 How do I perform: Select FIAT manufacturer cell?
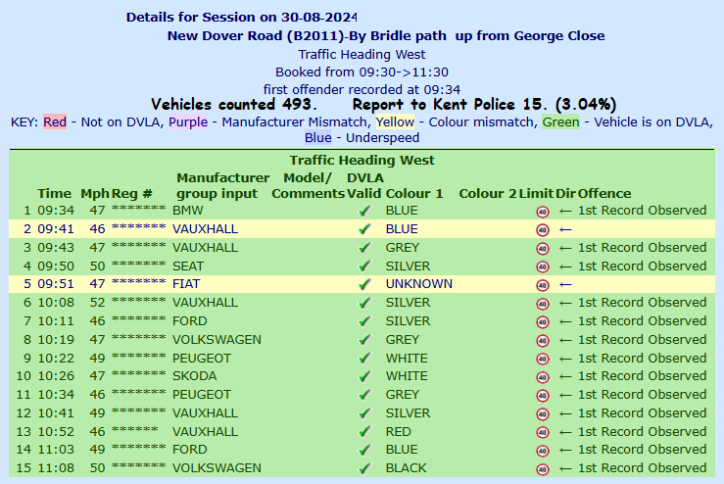tap(186, 284)
